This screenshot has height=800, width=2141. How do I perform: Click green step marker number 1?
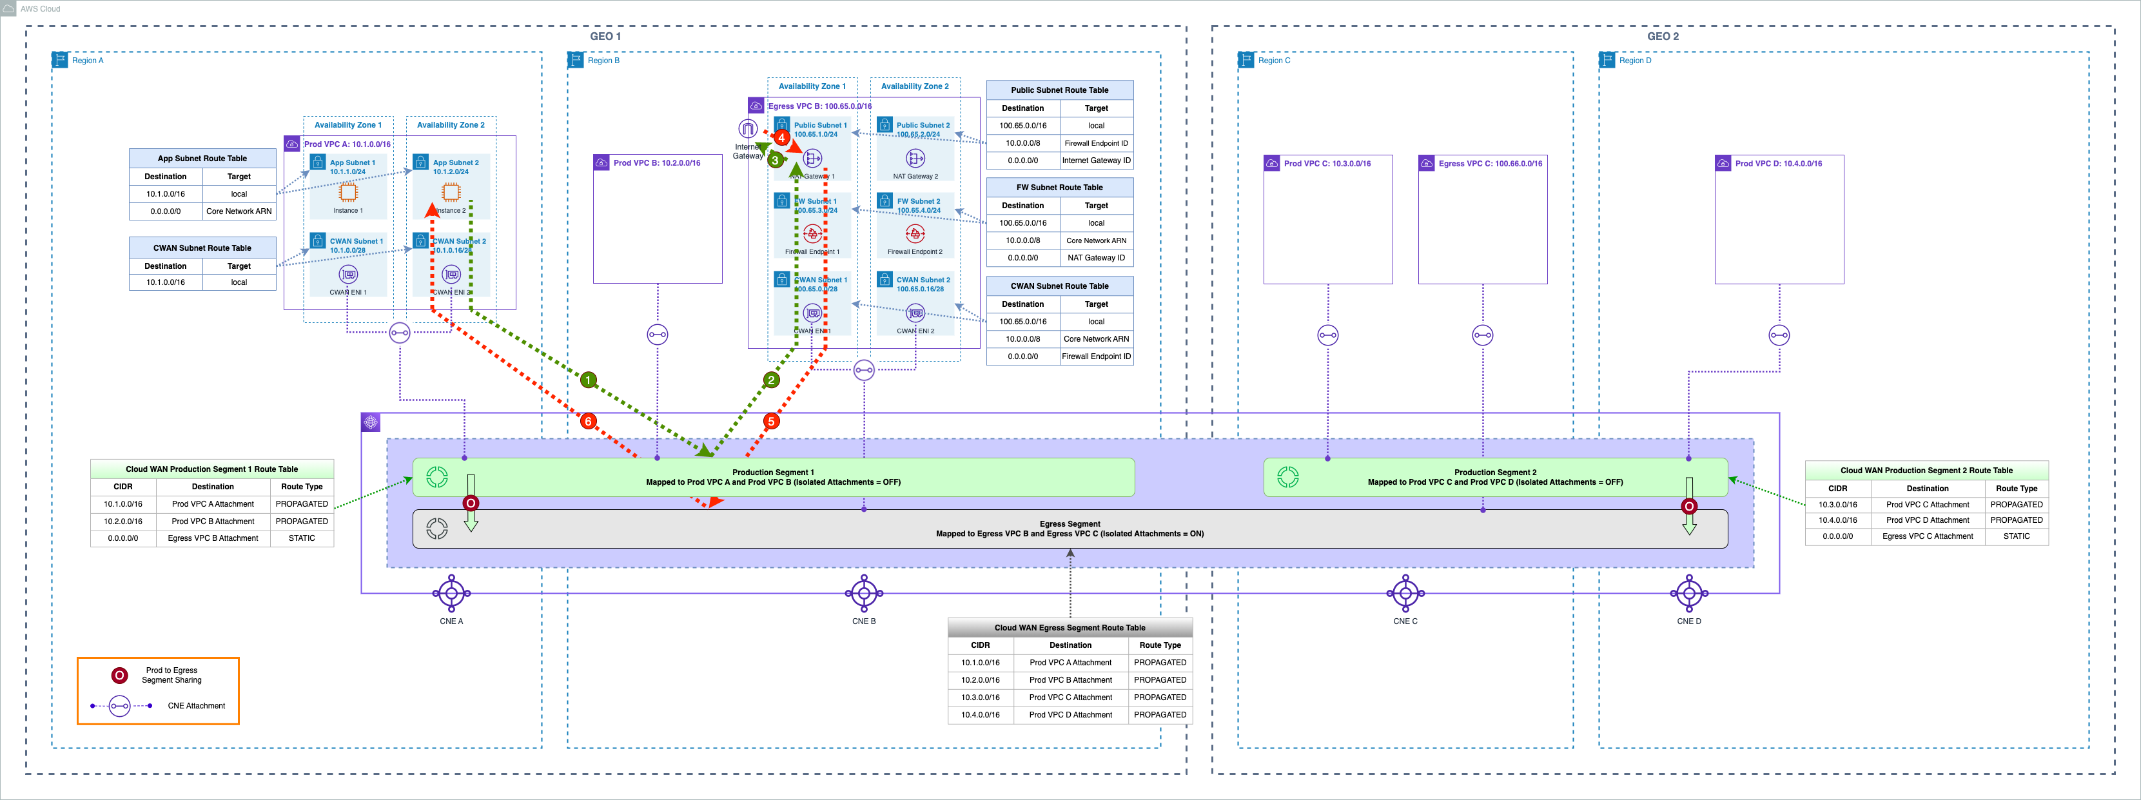point(589,380)
